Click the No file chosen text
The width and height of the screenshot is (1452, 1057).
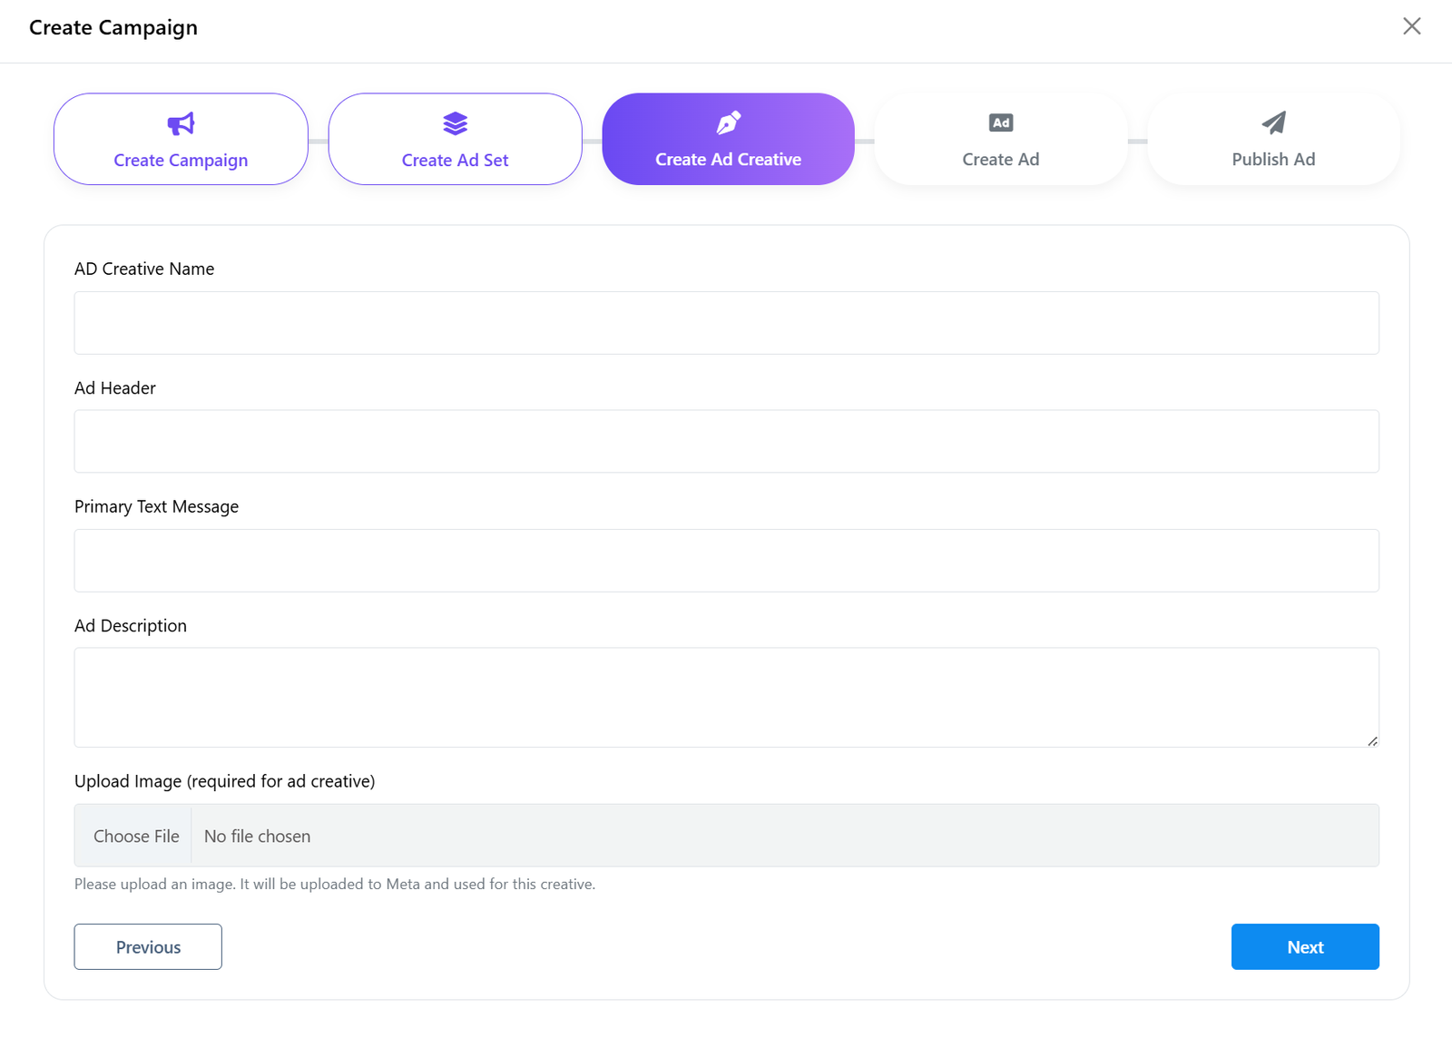tap(257, 837)
